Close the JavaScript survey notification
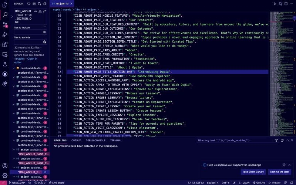This screenshot has height=185, width=296. pos(289,165)
